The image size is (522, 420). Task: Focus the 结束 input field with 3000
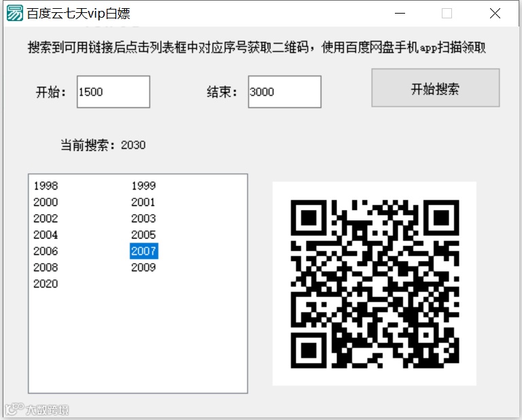tap(285, 92)
